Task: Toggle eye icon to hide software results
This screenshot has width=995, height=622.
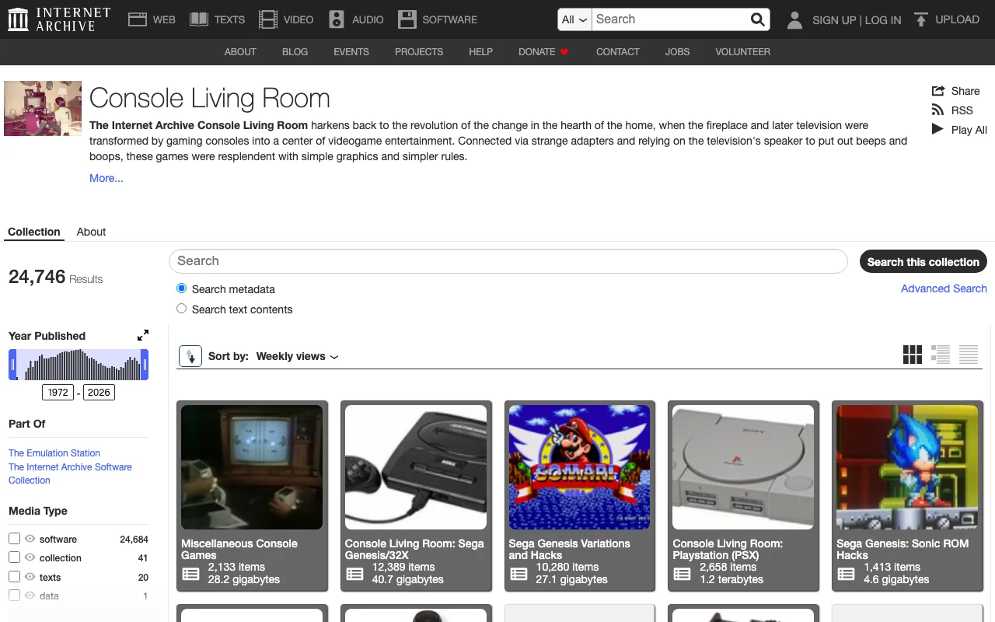Action: tap(30, 539)
